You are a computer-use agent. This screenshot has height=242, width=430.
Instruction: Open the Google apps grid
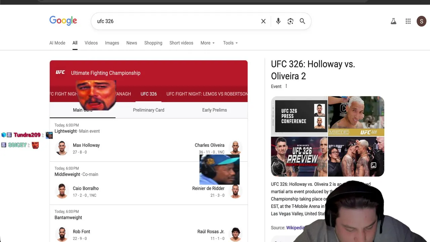click(x=408, y=21)
